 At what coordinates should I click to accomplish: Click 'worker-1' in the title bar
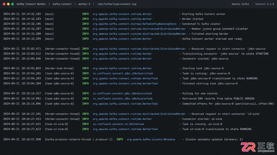84,4
